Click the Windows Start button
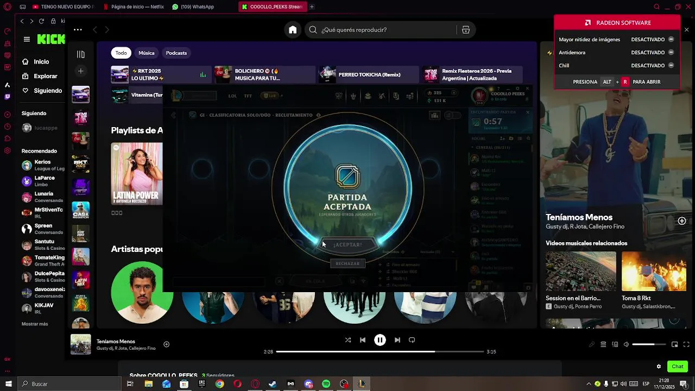 coord(8,384)
